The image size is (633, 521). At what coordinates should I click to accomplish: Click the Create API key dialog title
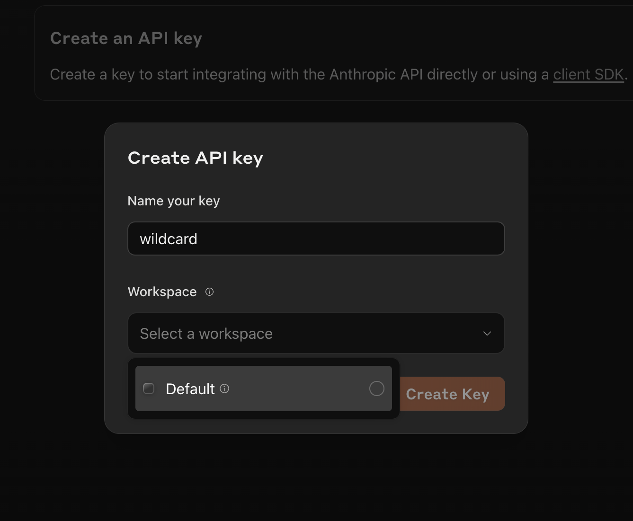click(x=195, y=158)
